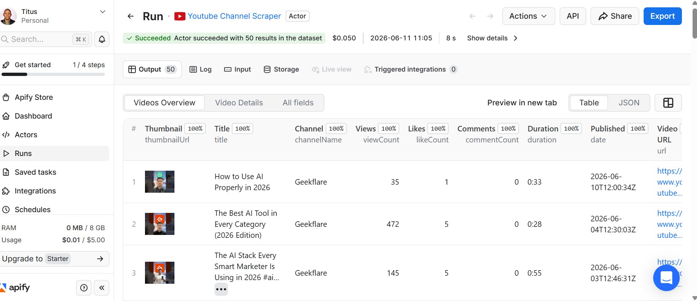Click the user avatar picture

pyautogui.click(x=8, y=16)
